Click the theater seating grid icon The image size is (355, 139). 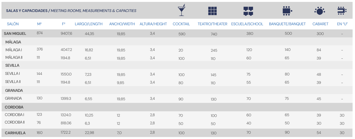tap(212, 11)
